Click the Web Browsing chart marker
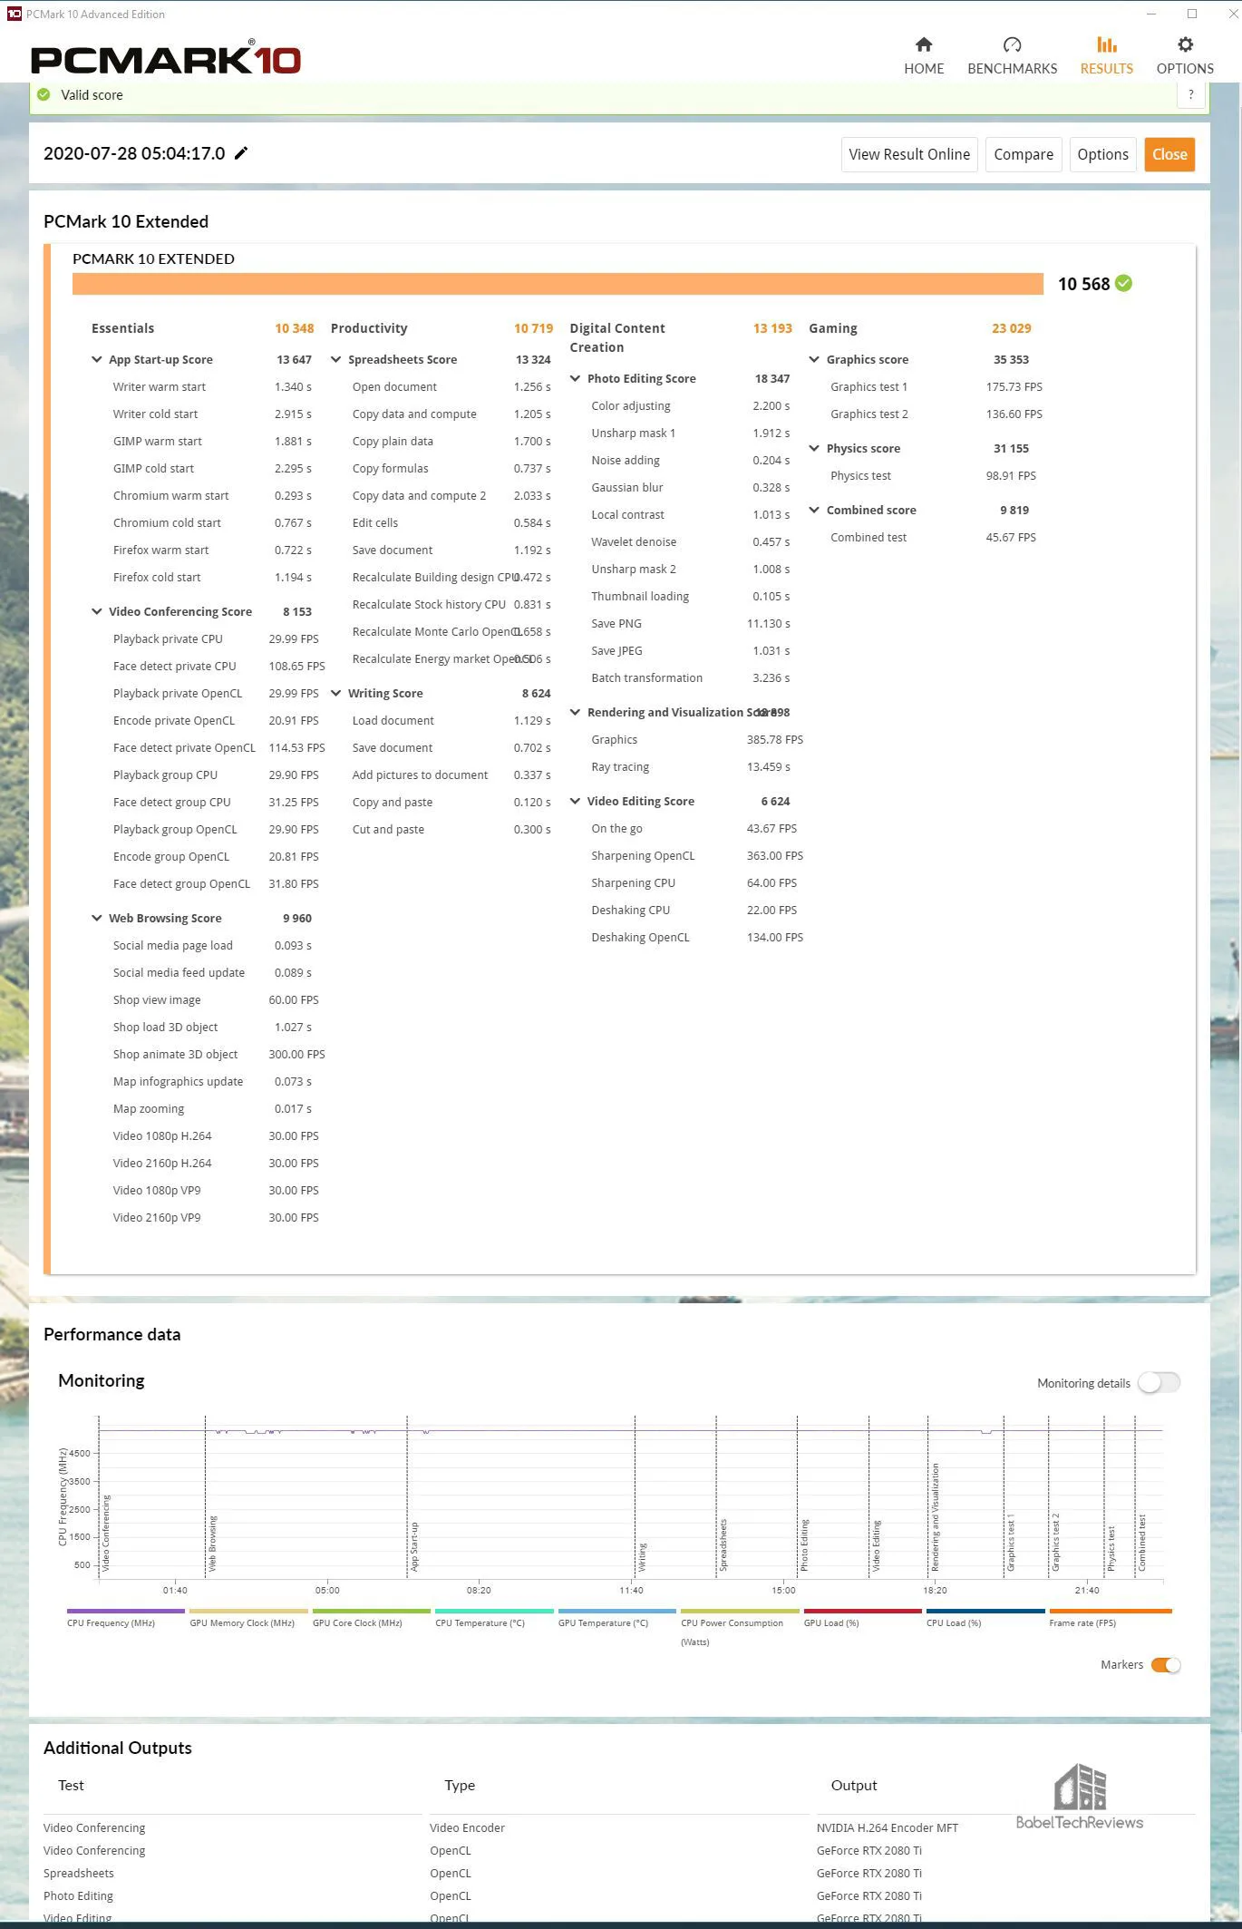Screen dimensions: 1242x1929 (x=212, y=1543)
